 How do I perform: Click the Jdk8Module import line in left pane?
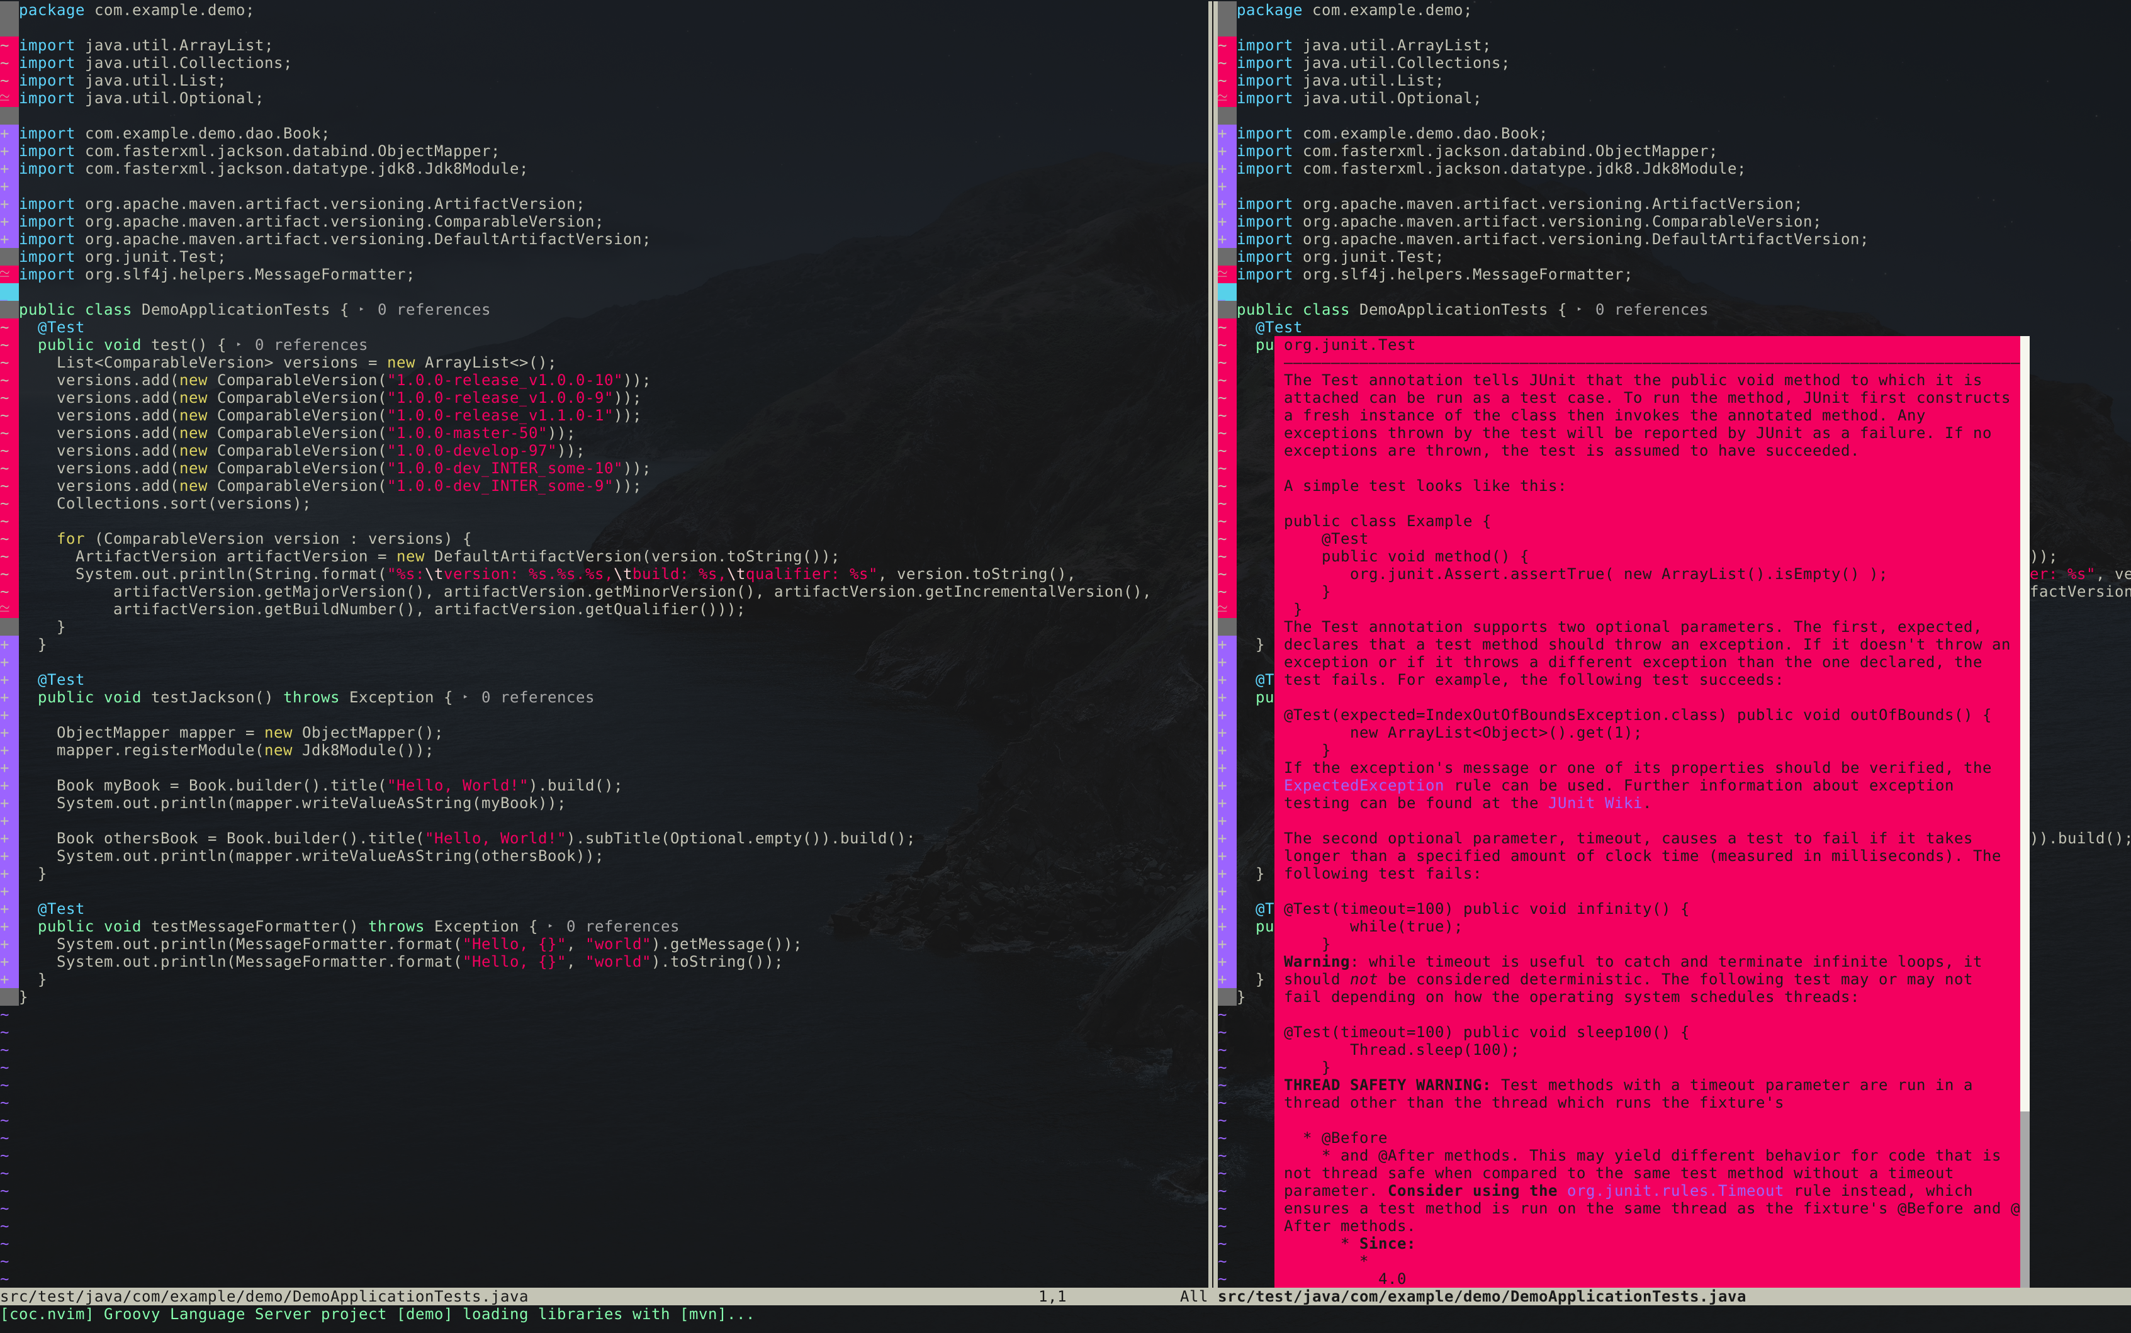(273, 169)
